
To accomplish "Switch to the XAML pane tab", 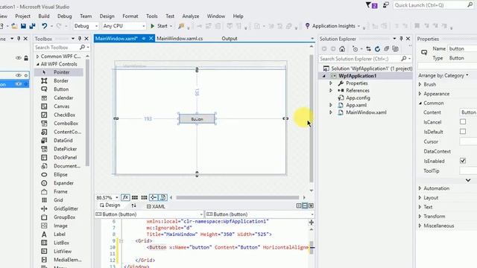I will (x=156, y=206).
